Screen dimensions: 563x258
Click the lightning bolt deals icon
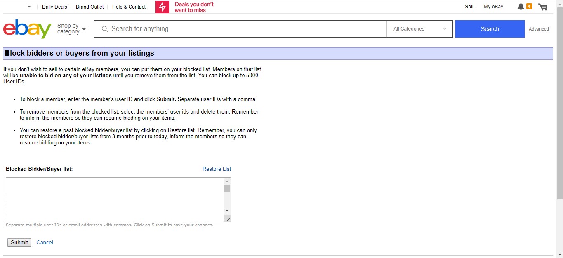coord(162,7)
